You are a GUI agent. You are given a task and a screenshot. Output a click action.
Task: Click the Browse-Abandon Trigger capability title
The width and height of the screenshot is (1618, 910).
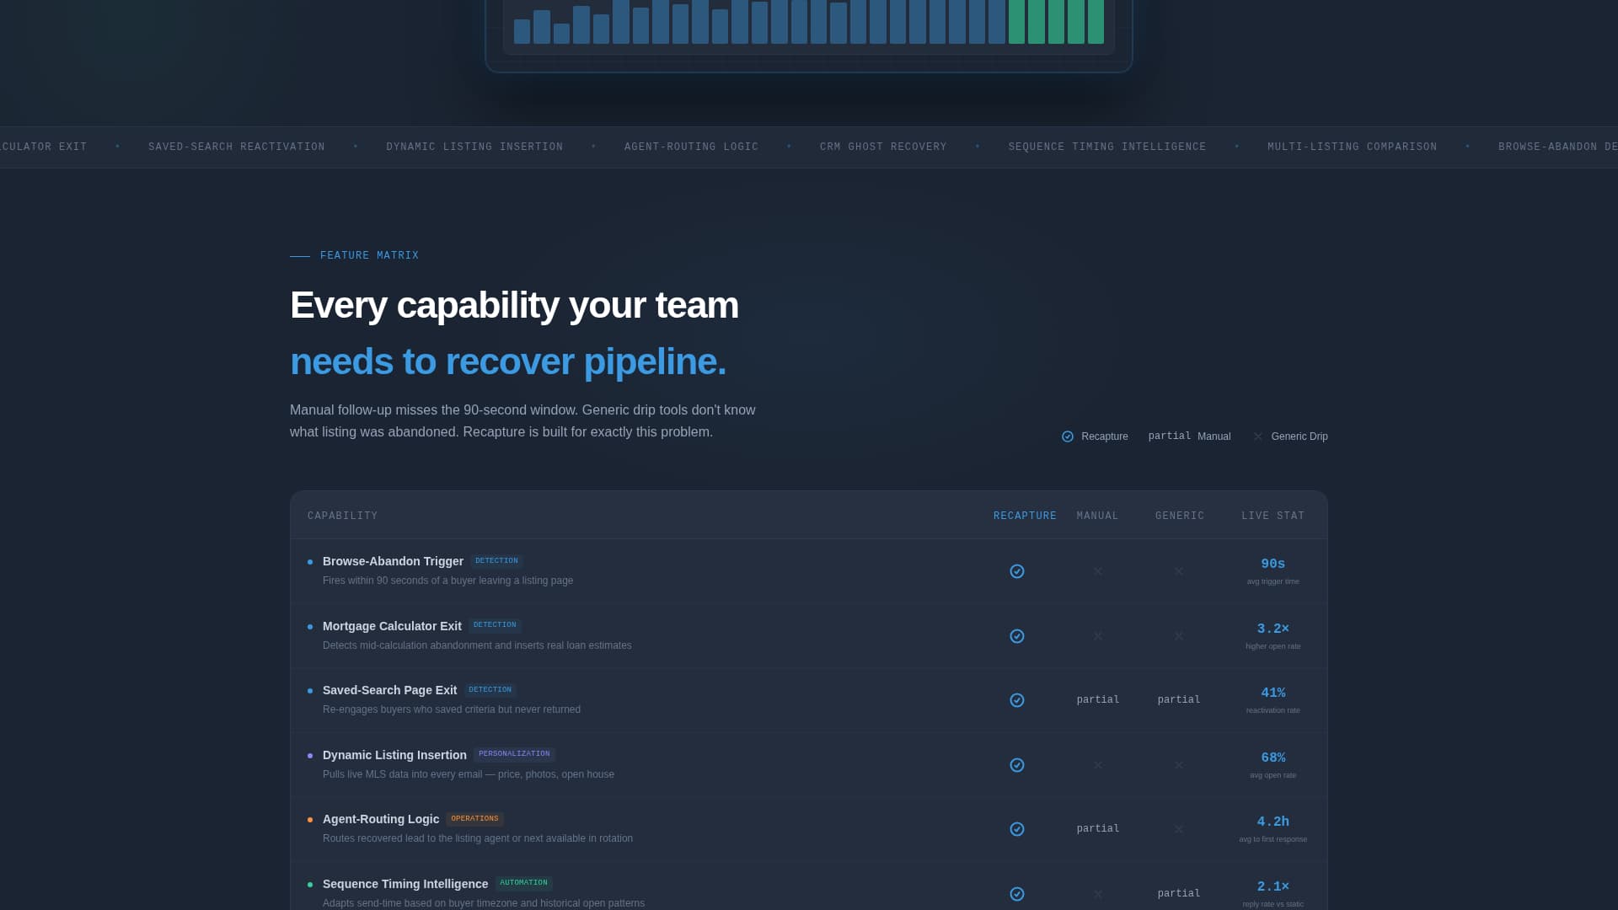[x=393, y=561]
